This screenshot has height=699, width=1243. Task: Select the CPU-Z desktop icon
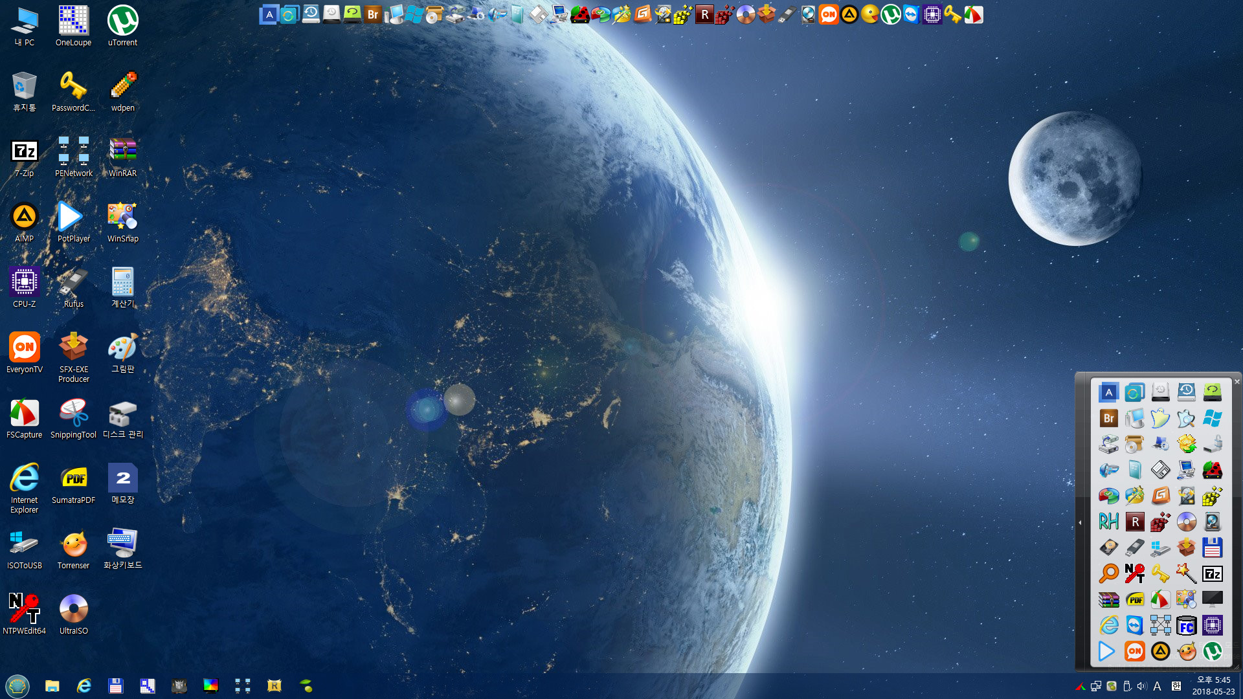coord(25,288)
